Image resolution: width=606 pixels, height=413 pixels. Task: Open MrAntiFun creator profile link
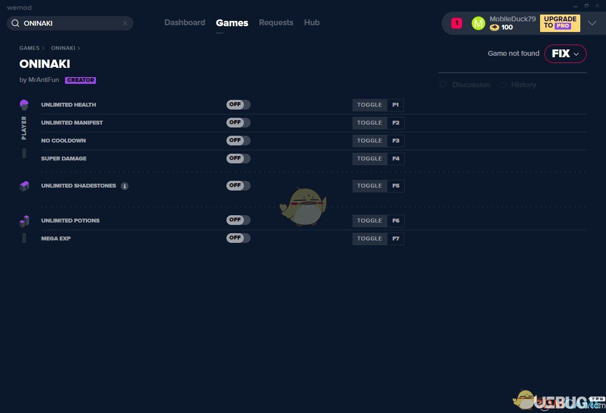[x=44, y=80]
